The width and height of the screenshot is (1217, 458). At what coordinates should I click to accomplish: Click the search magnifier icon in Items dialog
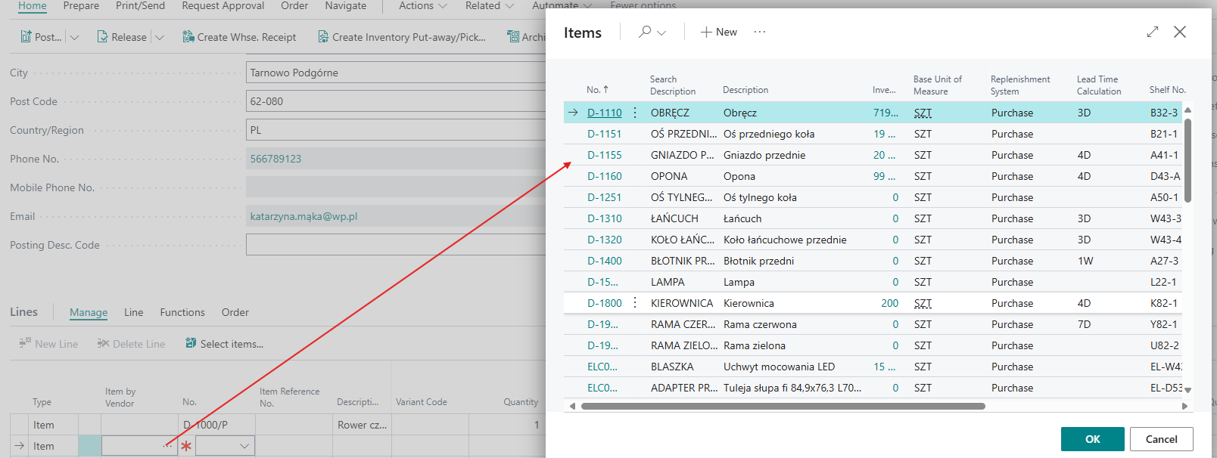645,32
